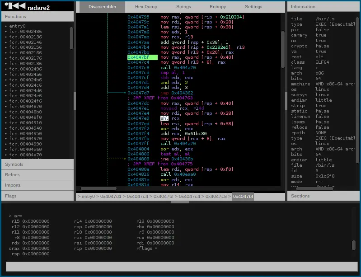The height and width of the screenshot is (277, 361).
Task: Click the functions list vertical scrollbar
Action: point(71,38)
